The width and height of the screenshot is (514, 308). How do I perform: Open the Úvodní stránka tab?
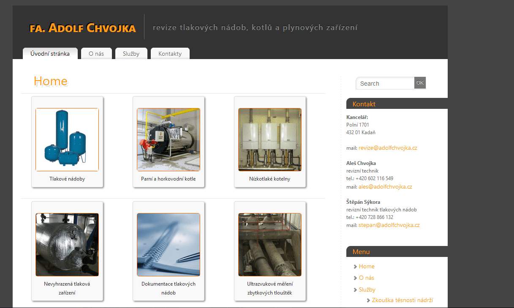pyautogui.click(x=50, y=54)
